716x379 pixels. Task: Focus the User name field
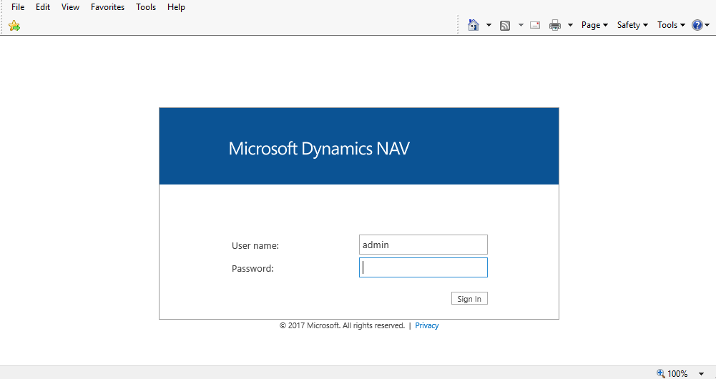pyautogui.click(x=423, y=245)
